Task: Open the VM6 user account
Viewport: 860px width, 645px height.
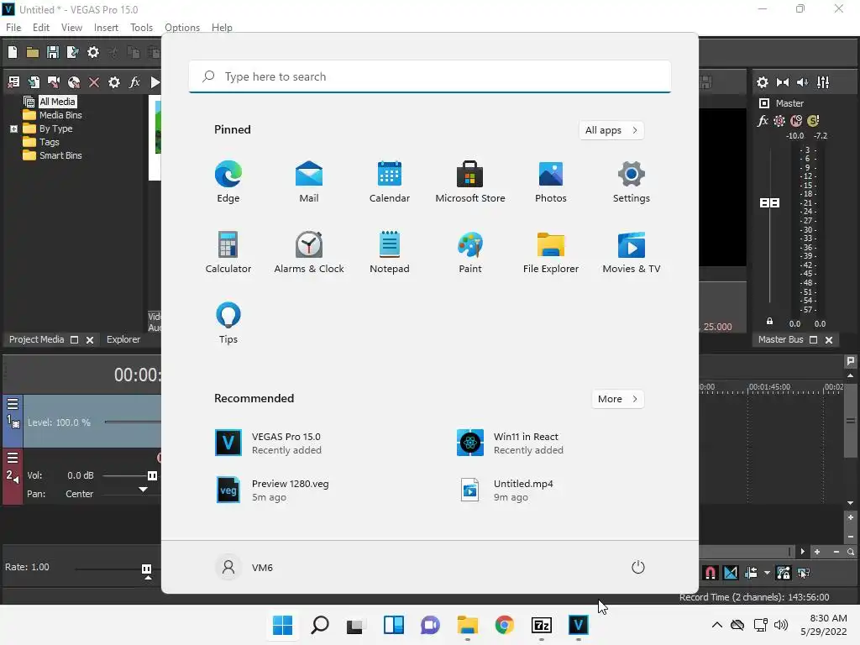Action: (x=244, y=567)
